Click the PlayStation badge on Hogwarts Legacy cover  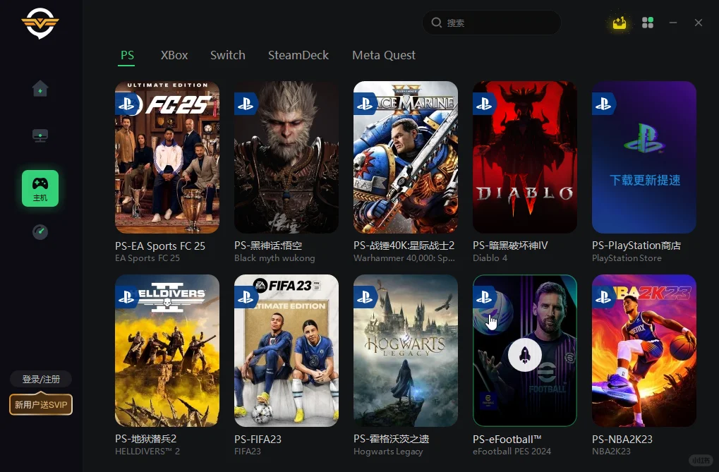coord(365,298)
